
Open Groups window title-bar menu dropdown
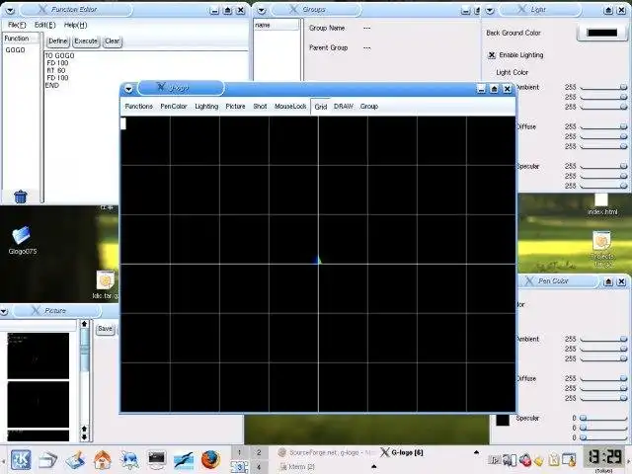[x=262, y=10]
